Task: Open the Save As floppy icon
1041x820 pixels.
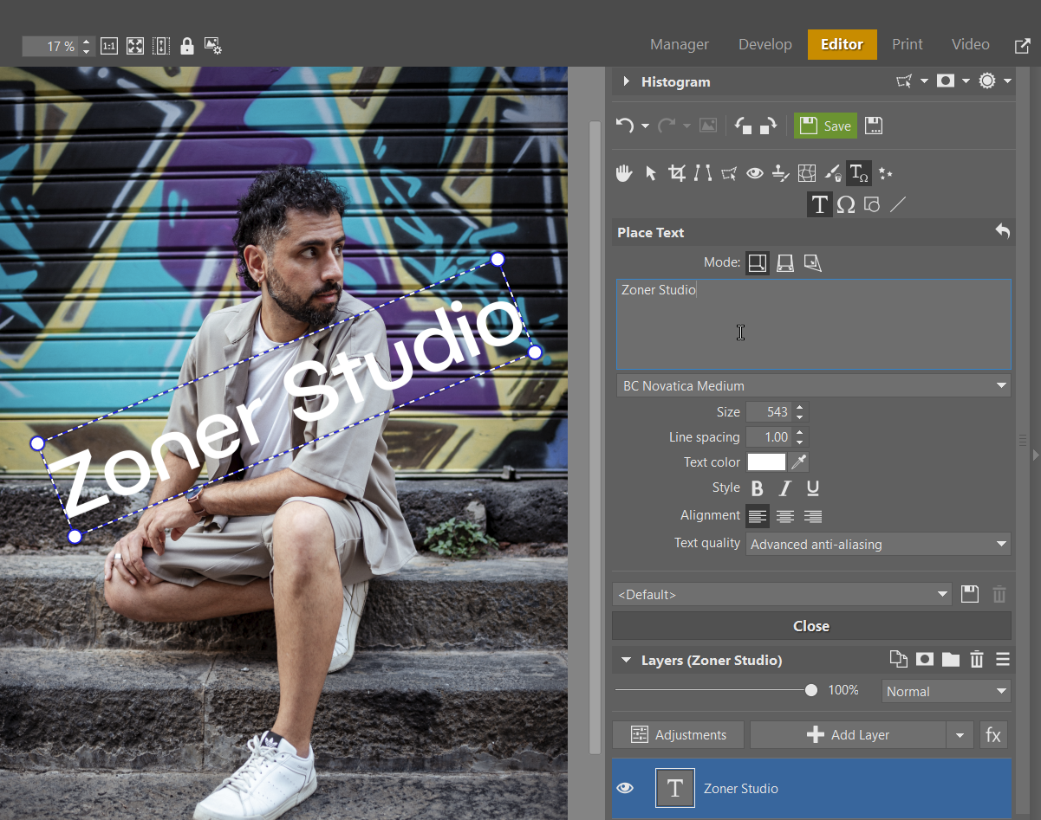Action: click(x=874, y=126)
